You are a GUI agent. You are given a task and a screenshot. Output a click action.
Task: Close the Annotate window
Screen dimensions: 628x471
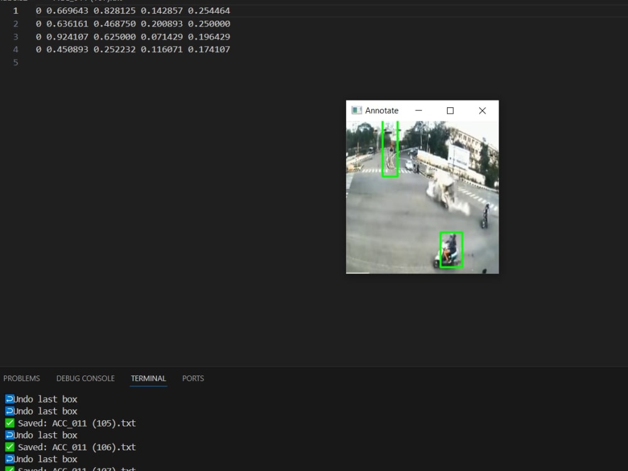[x=482, y=111]
